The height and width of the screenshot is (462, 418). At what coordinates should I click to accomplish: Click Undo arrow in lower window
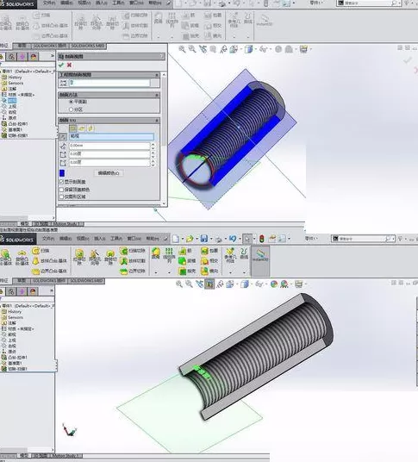[233, 239]
